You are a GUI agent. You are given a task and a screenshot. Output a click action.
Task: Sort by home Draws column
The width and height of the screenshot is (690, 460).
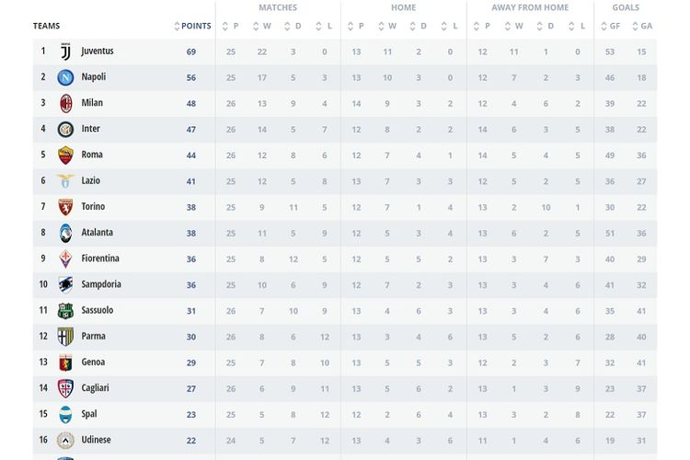[419, 26]
